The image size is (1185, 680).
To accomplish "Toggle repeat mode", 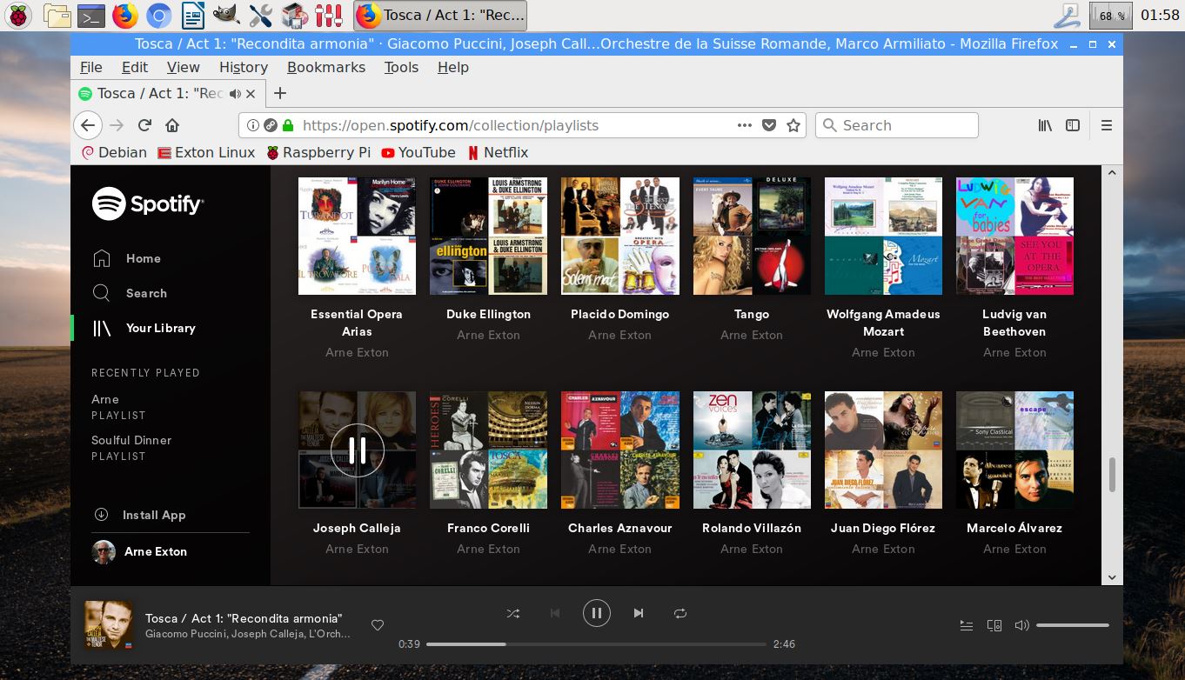I will tap(680, 613).
